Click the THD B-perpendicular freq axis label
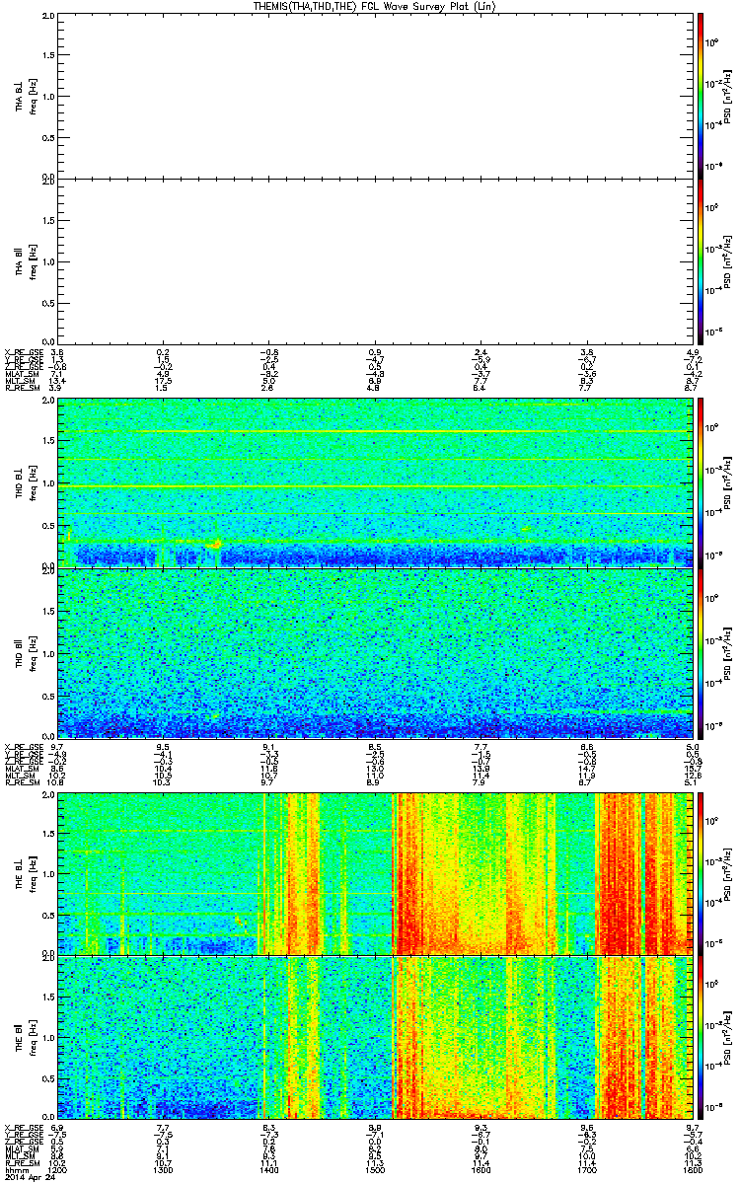This screenshot has height=1184, width=740. pyautogui.click(x=34, y=483)
